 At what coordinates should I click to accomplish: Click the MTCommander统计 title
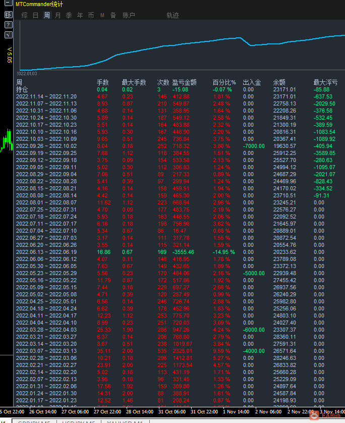[39, 4]
